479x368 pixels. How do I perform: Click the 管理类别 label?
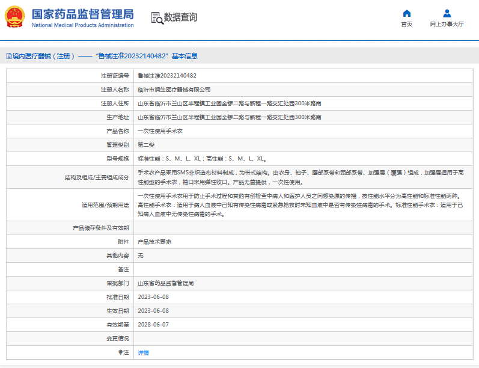click(x=118, y=145)
